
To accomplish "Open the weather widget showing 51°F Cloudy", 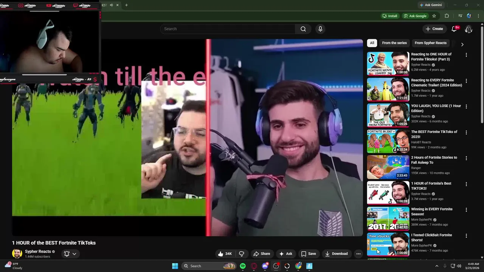I will 13,266.
